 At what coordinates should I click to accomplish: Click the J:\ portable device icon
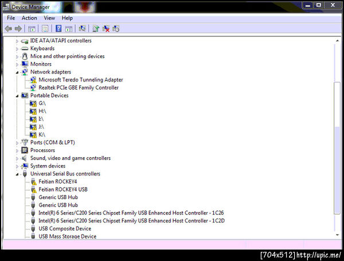point(33,127)
